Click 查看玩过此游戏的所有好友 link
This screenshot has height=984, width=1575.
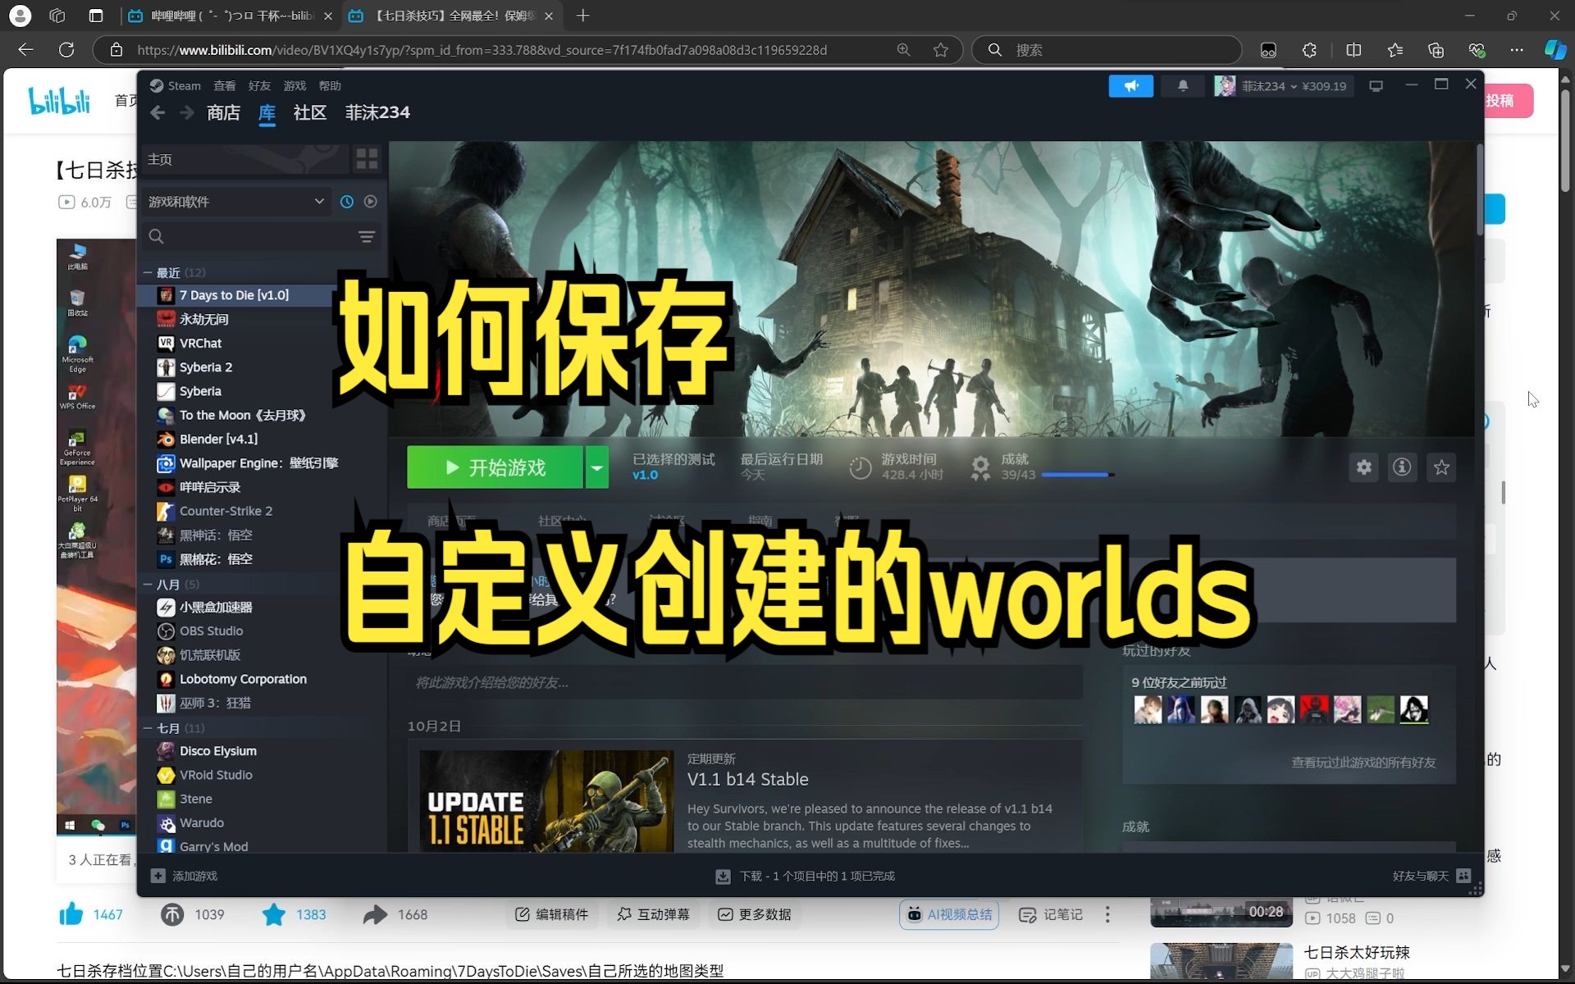(x=1363, y=763)
